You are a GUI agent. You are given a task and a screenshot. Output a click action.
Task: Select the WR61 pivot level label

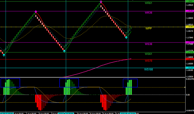pos(148,3)
